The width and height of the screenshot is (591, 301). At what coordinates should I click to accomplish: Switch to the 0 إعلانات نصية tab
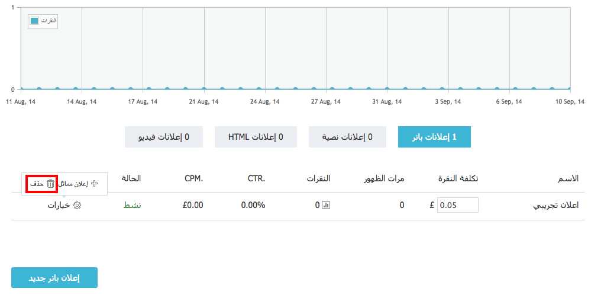click(347, 137)
